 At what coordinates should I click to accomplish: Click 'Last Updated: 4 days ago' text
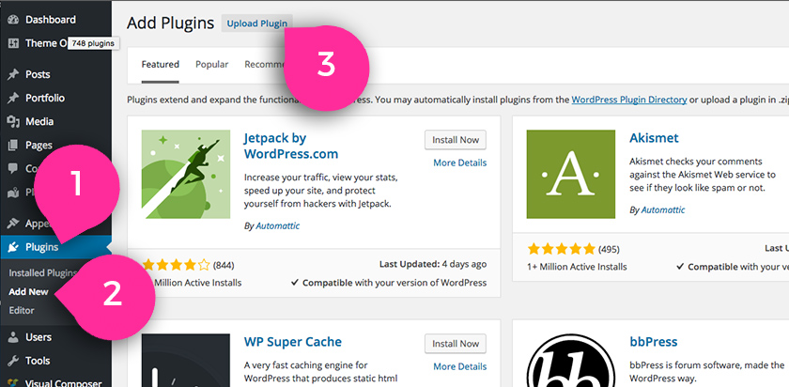[x=433, y=264]
